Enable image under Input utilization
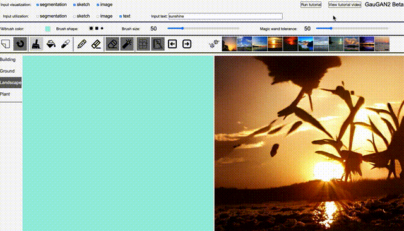This screenshot has height=231, width=404. [98, 16]
